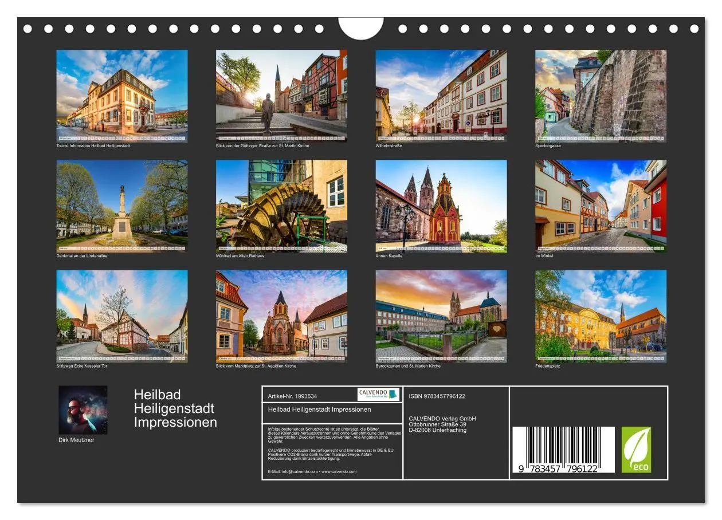
Task: Click the Annen Kapelle photo
Action: coord(441,206)
